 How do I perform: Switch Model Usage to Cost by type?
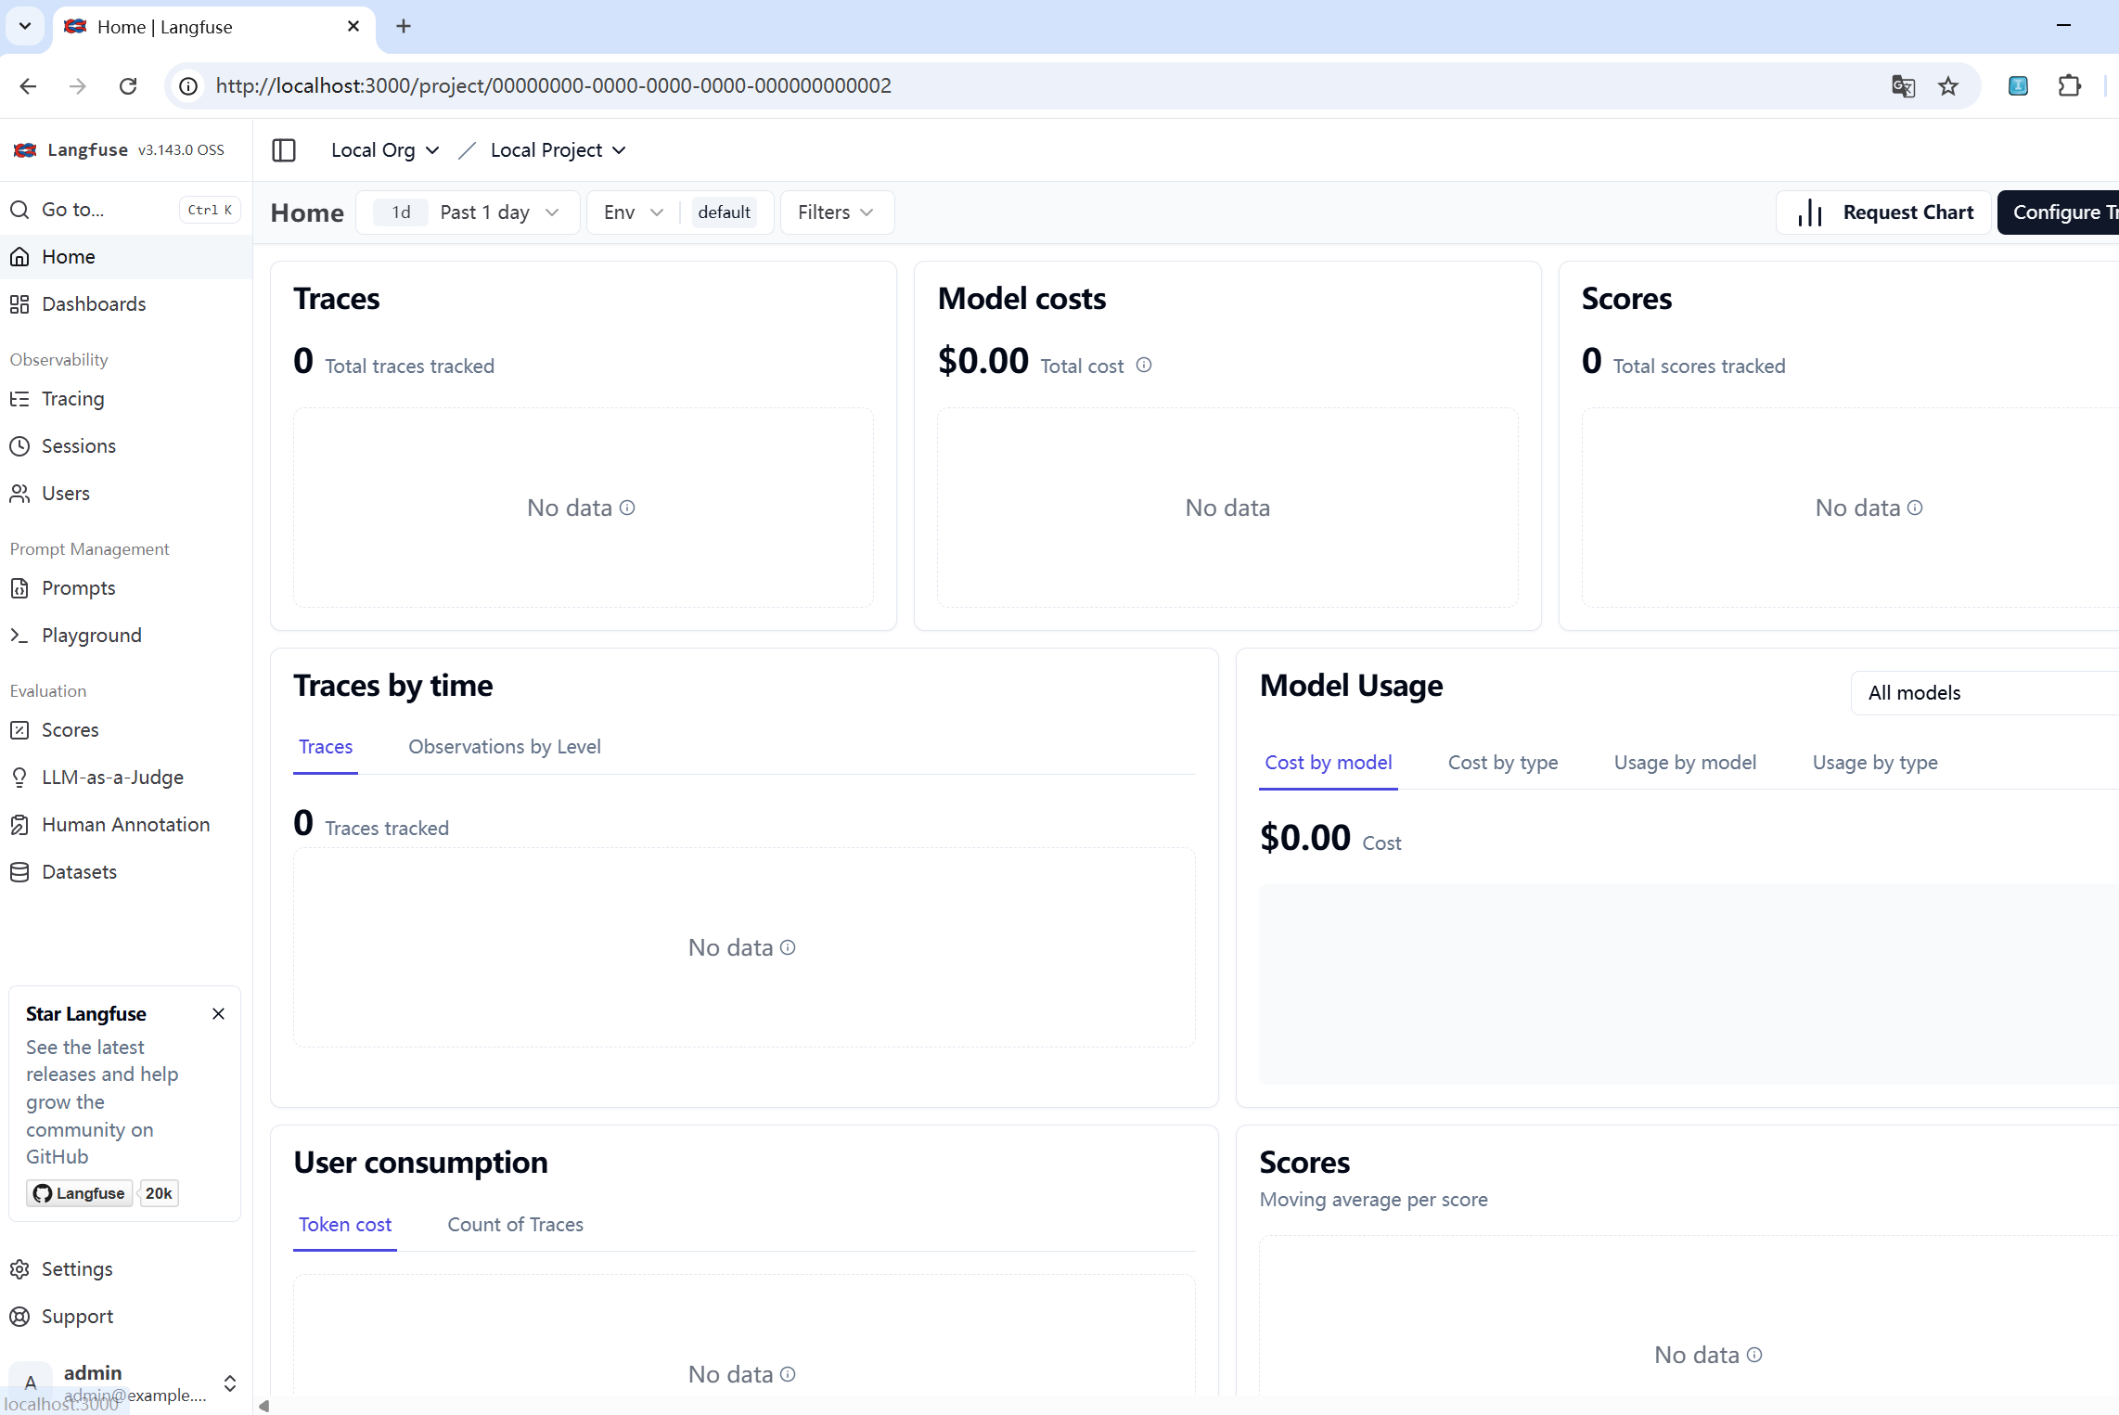pos(1502,762)
